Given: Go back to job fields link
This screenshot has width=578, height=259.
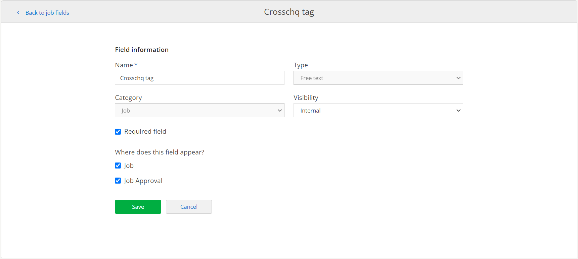Looking at the screenshot, I should (x=47, y=13).
